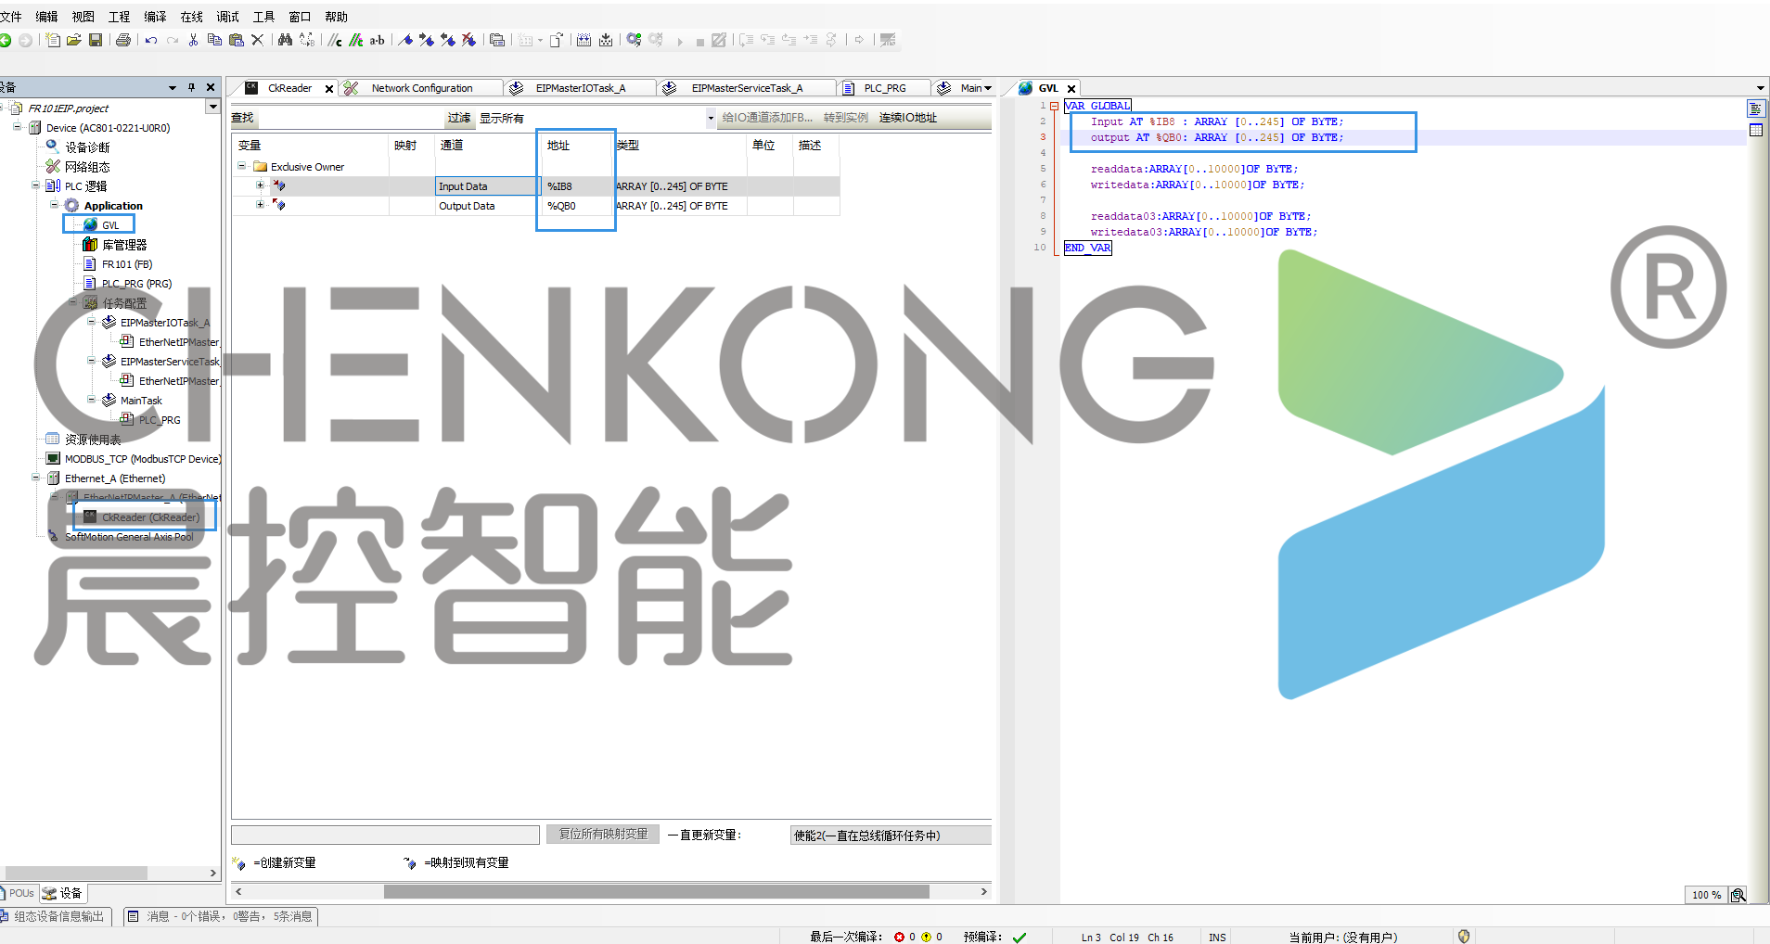Click the green back navigation arrow
1770x944 pixels.
coord(6,40)
